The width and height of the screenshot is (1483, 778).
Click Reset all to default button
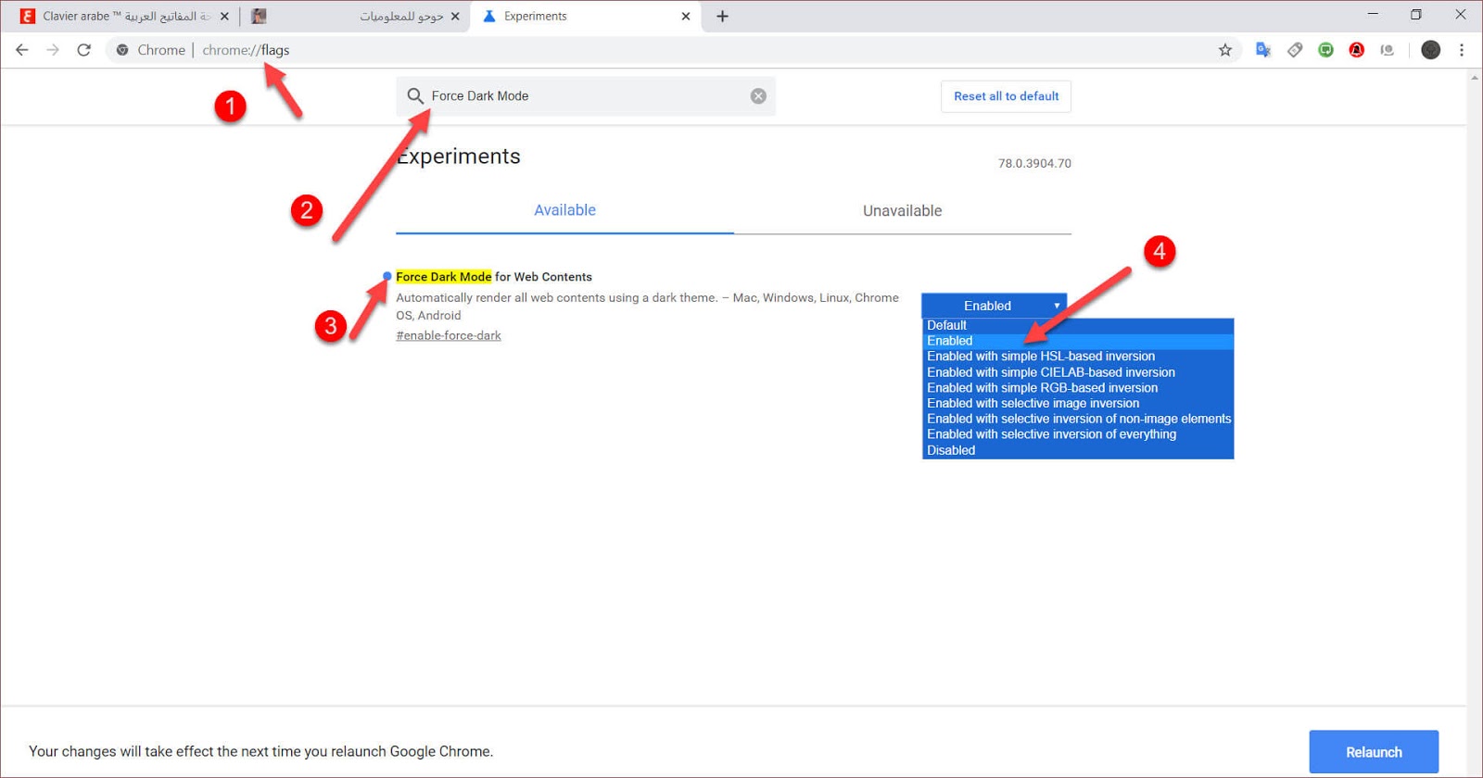tap(1006, 96)
